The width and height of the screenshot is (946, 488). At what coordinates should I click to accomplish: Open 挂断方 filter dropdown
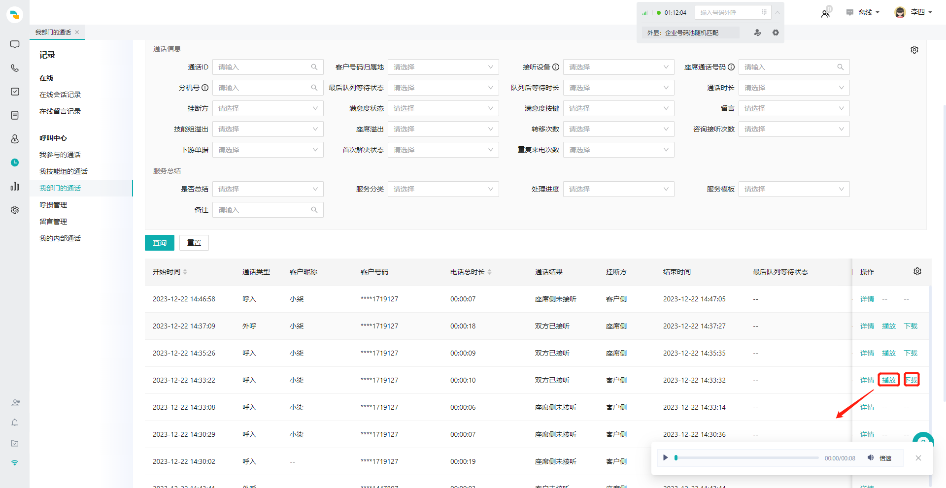click(268, 108)
